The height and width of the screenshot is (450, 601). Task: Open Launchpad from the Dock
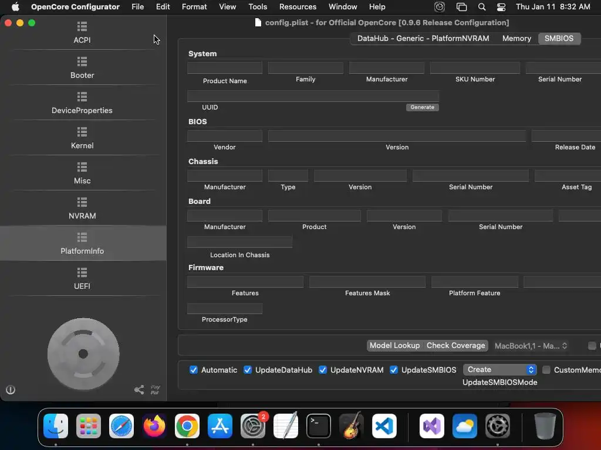(x=89, y=425)
